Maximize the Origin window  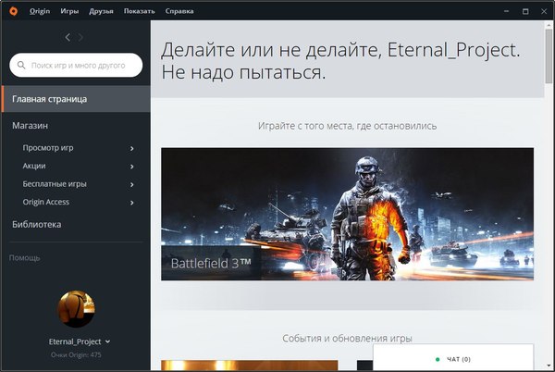(524, 10)
